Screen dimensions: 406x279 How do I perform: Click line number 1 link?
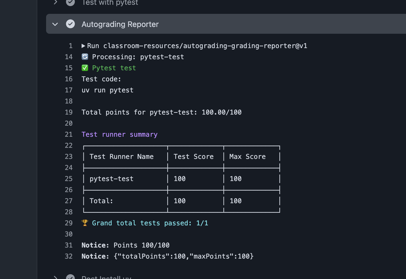71,46
